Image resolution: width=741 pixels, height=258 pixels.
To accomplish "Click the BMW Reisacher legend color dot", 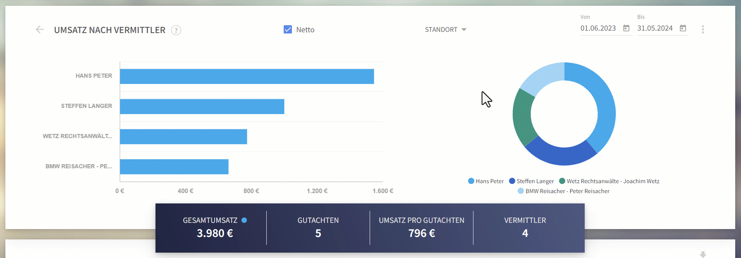I will point(521,191).
